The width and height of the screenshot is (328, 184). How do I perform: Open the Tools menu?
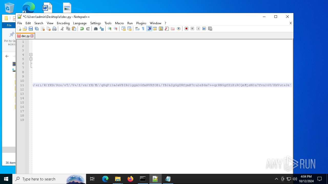[x=108, y=23]
